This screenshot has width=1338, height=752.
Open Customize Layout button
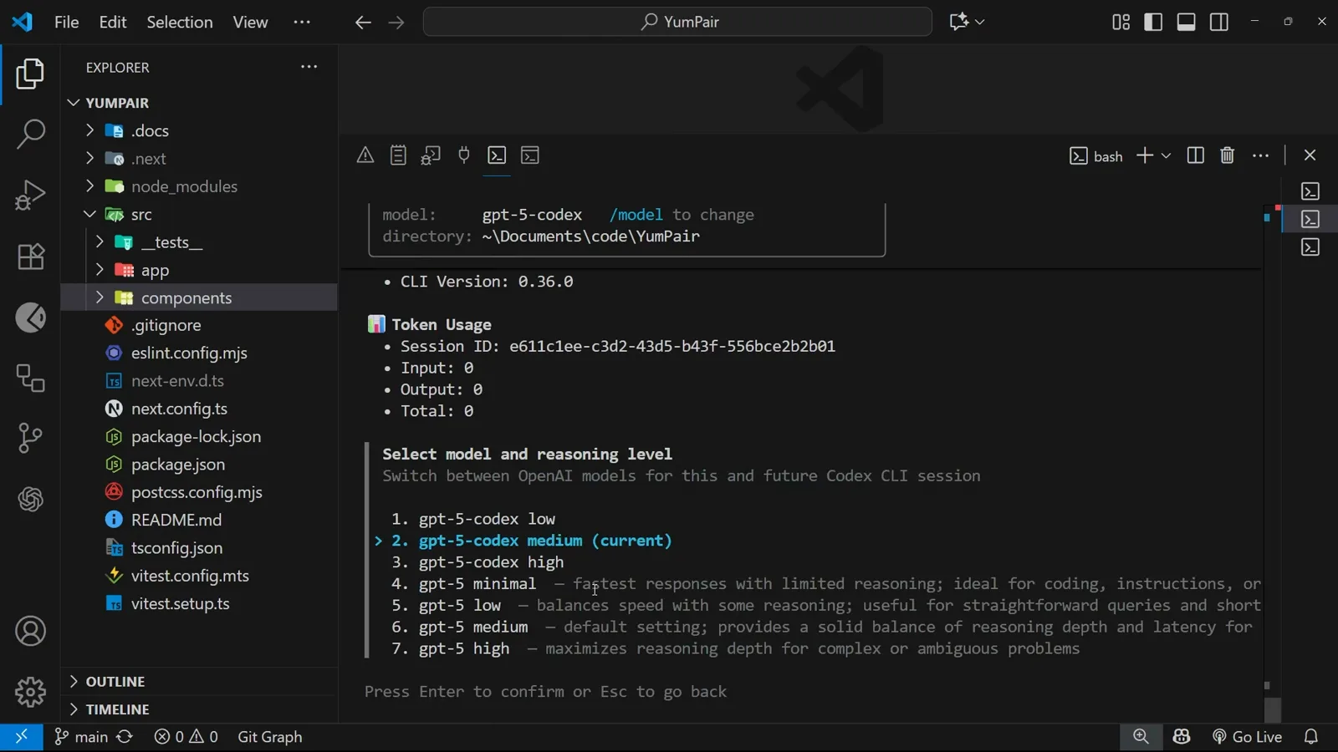1121,22
